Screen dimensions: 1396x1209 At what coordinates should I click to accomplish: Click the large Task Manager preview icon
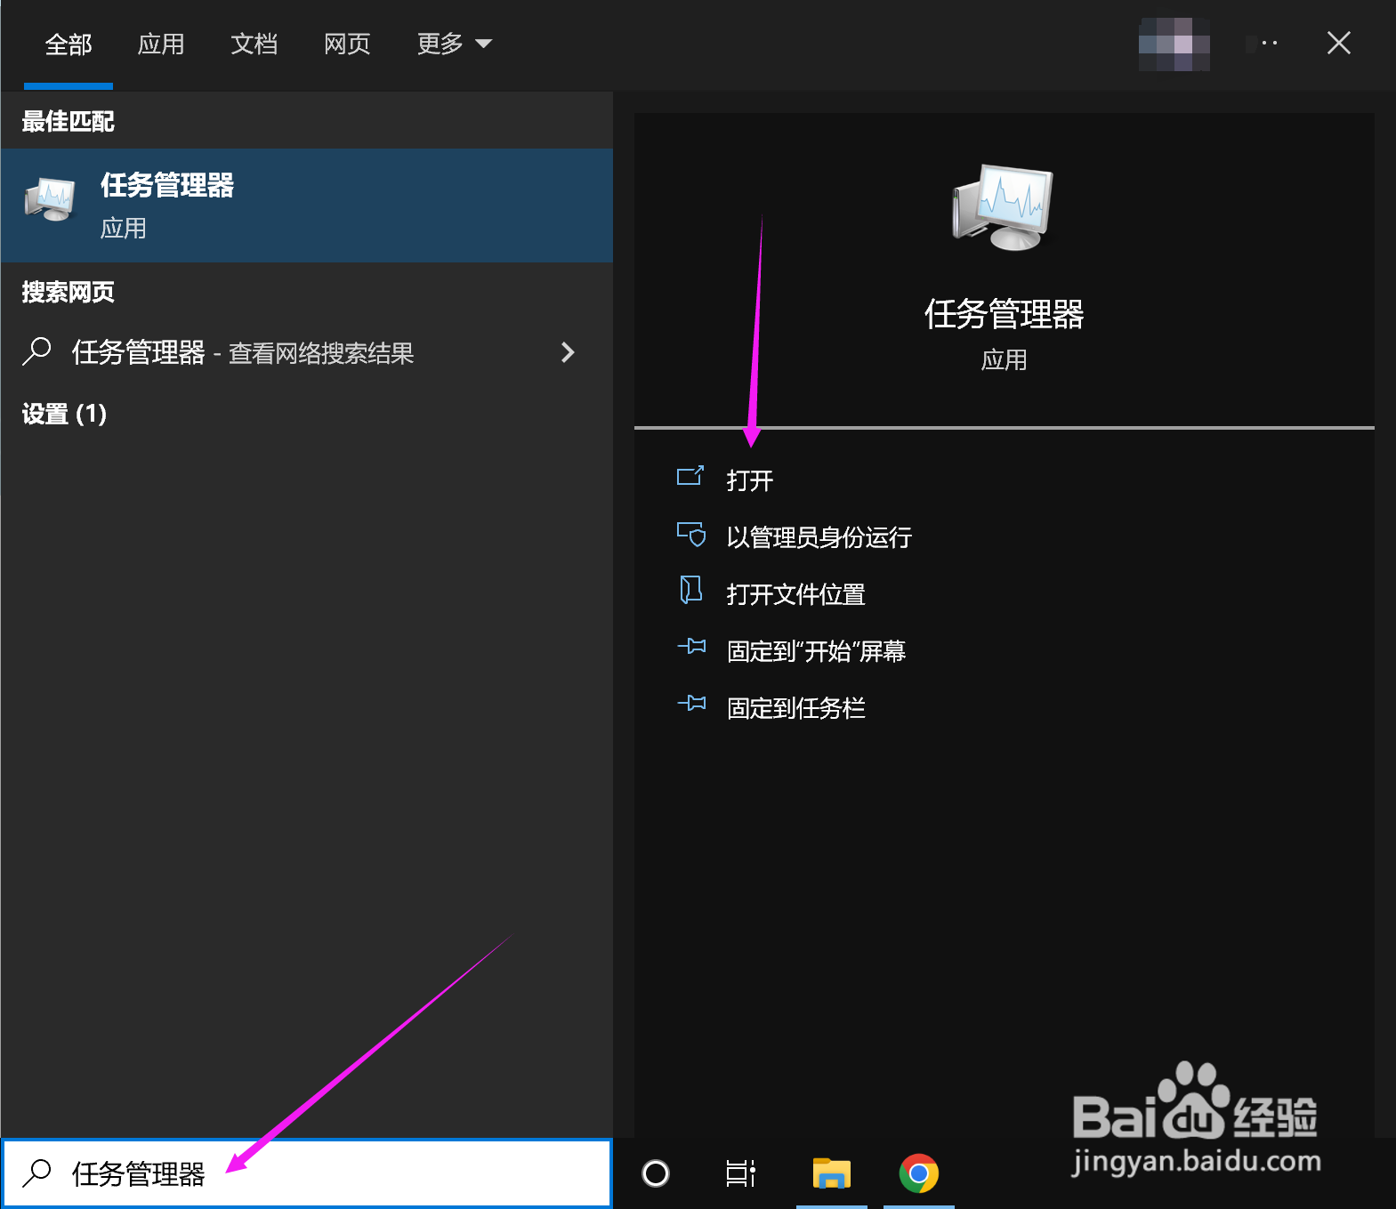pyautogui.click(x=1003, y=207)
